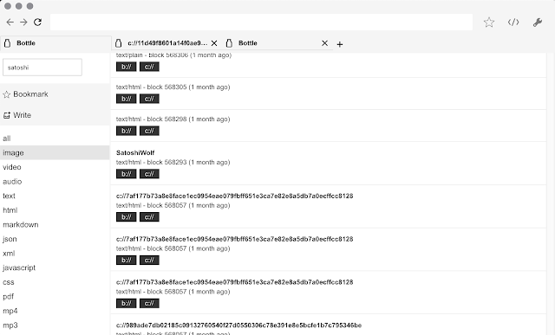555x335 pixels.
Task: Select the 'json' filter
Action: click(x=55, y=239)
